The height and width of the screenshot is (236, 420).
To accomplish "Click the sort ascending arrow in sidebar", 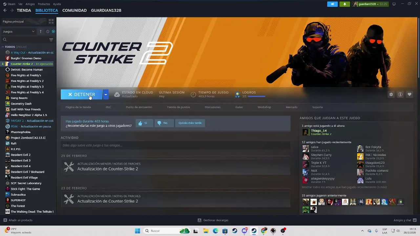I will tap(41, 31).
